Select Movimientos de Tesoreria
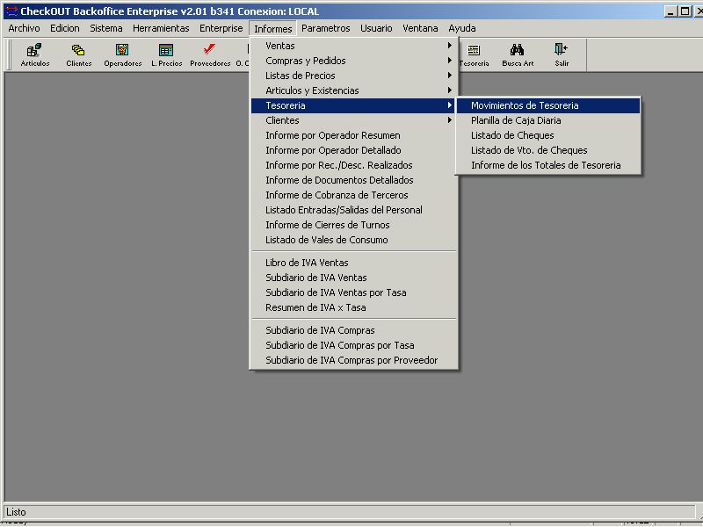The image size is (703, 527). pos(548,105)
